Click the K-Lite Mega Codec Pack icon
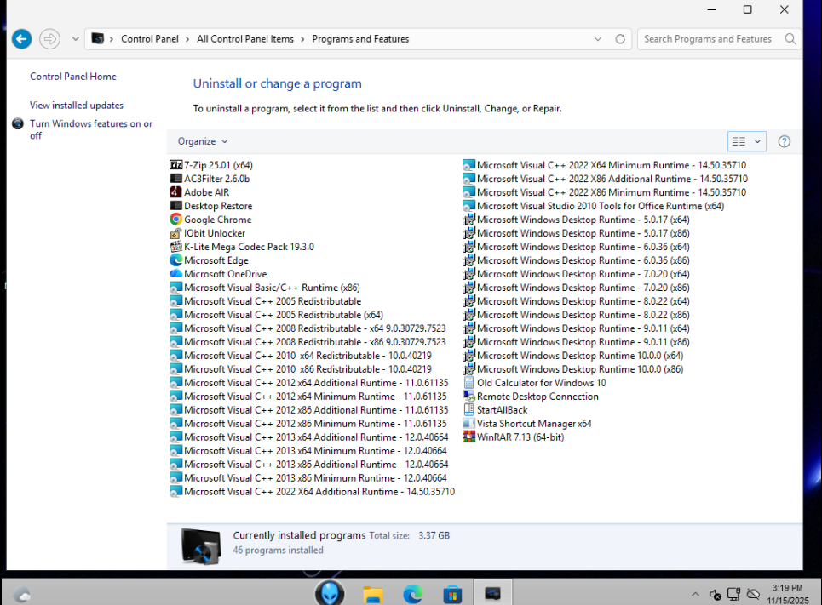Image resolution: width=822 pixels, height=605 pixels. point(175,247)
